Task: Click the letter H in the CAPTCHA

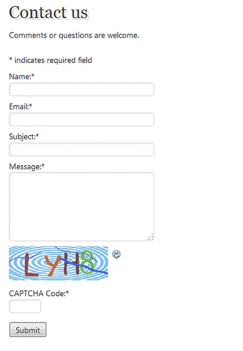Action: pyautogui.click(x=72, y=264)
